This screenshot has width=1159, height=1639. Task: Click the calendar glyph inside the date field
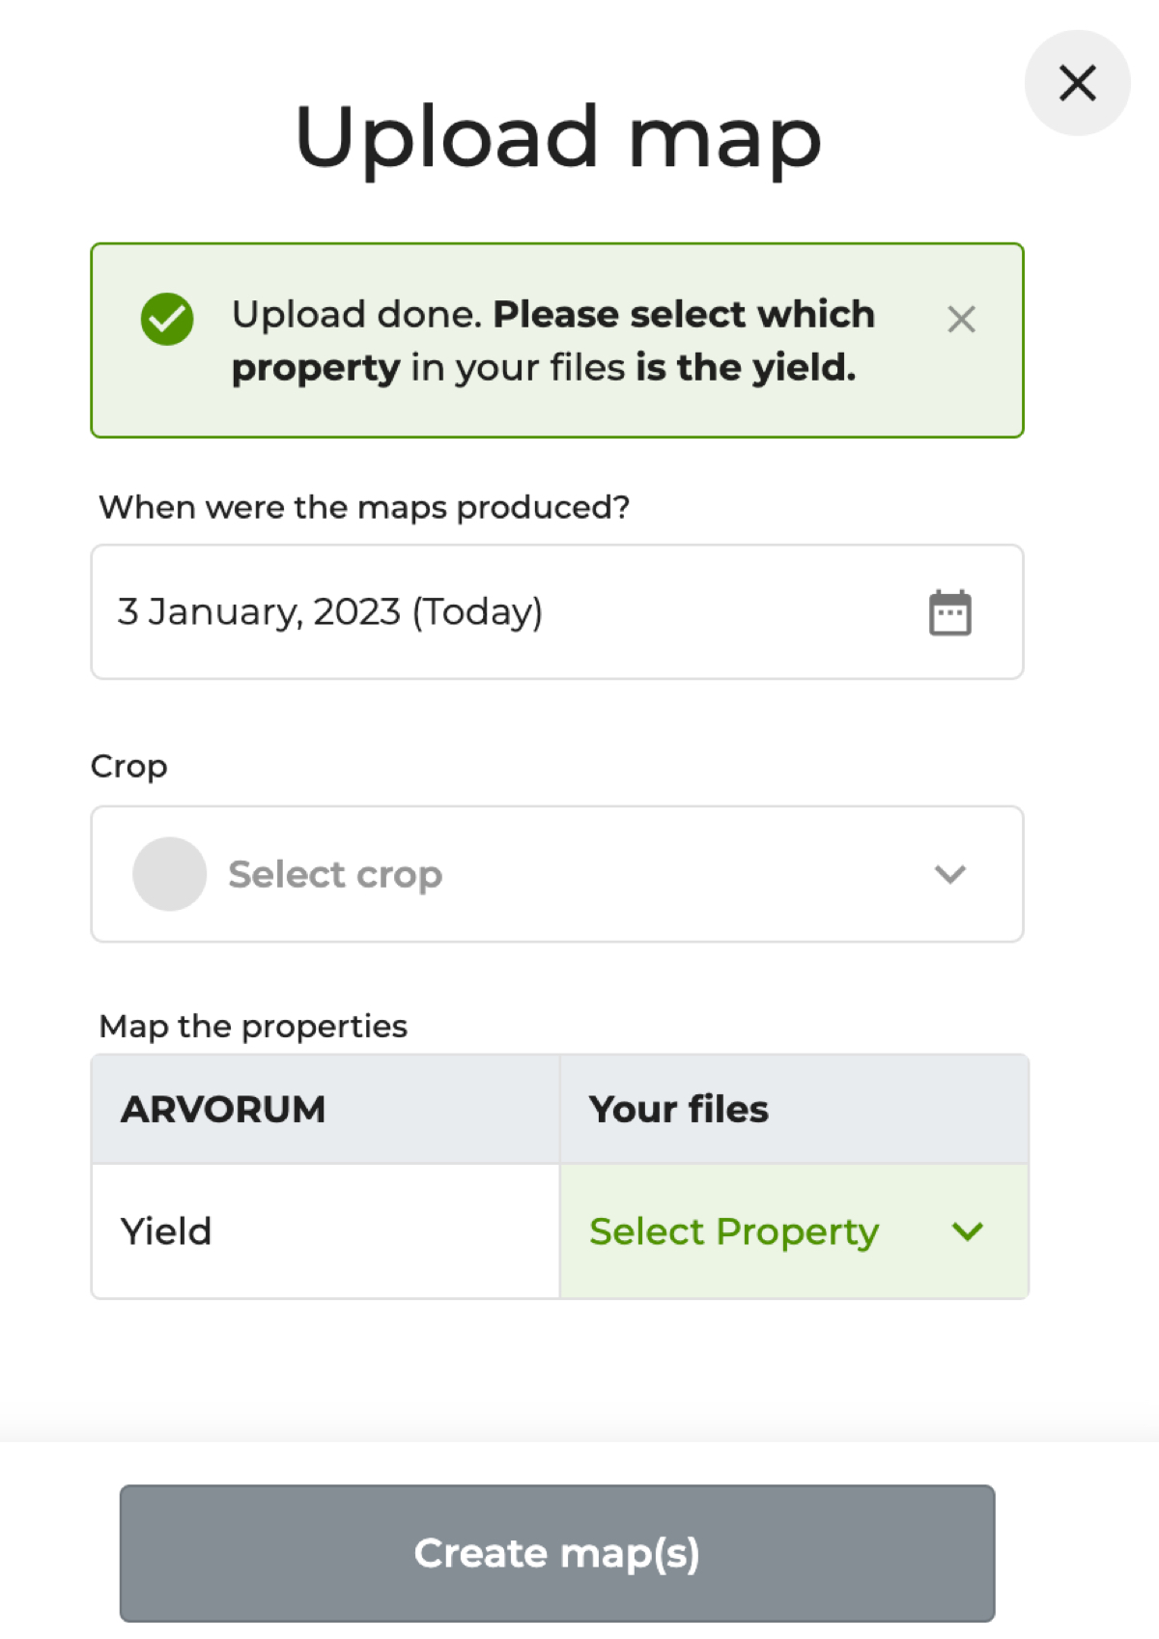pos(950,611)
